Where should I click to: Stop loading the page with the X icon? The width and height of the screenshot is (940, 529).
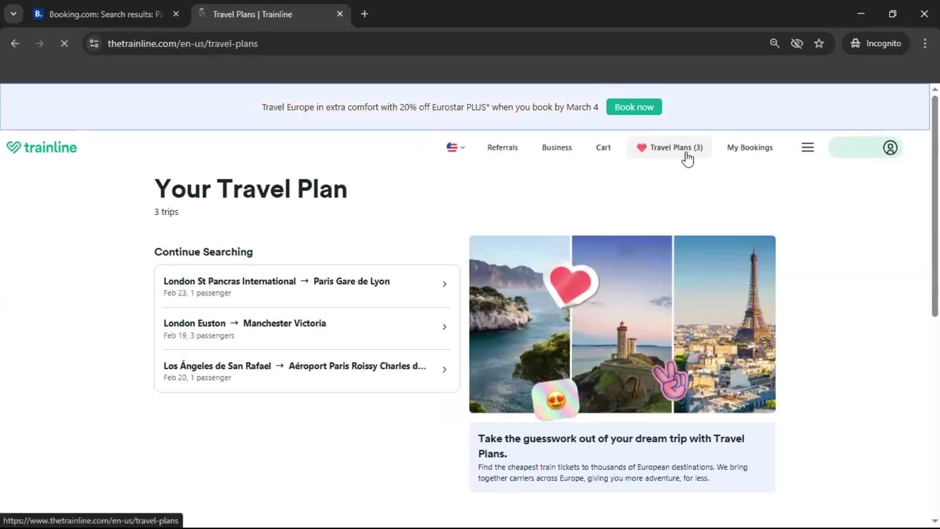pyautogui.click(x=64, y=43)
